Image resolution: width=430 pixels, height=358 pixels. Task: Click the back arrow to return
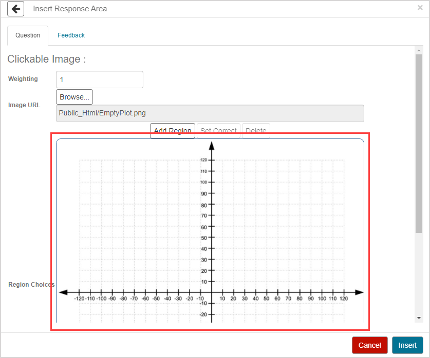pyautogui.click(x=15, y=9)
